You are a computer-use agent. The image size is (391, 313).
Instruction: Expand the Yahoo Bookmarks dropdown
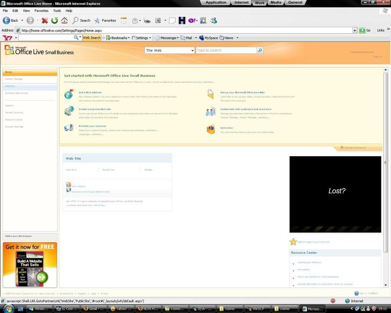(129, 38)
